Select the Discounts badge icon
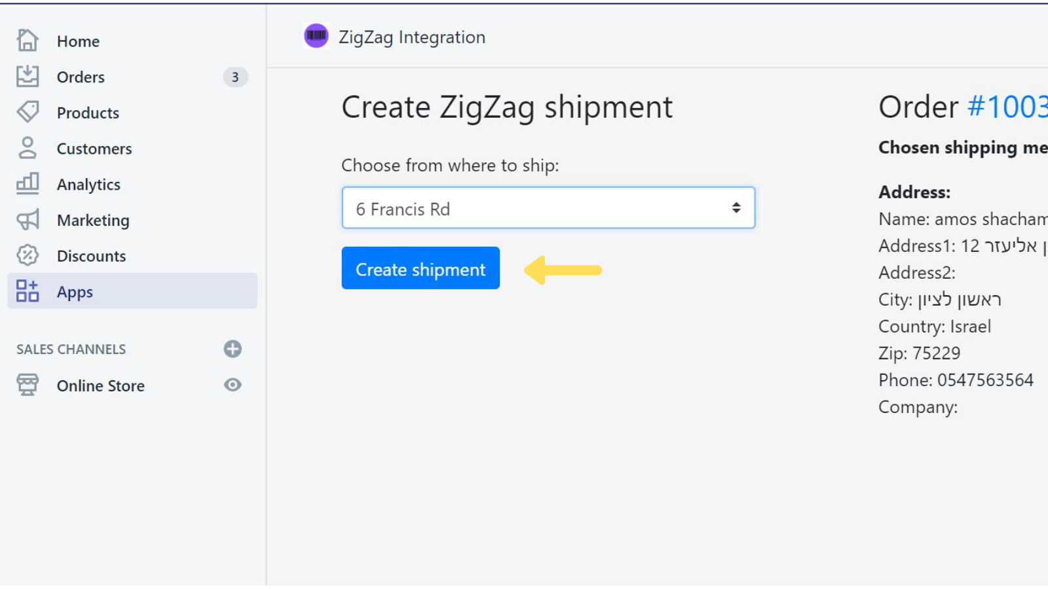 [x=28, y=255]
